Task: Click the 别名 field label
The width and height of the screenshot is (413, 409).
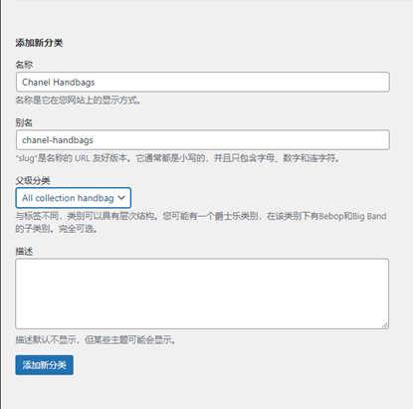Action: pyautogui.click(x=24, y=122)
